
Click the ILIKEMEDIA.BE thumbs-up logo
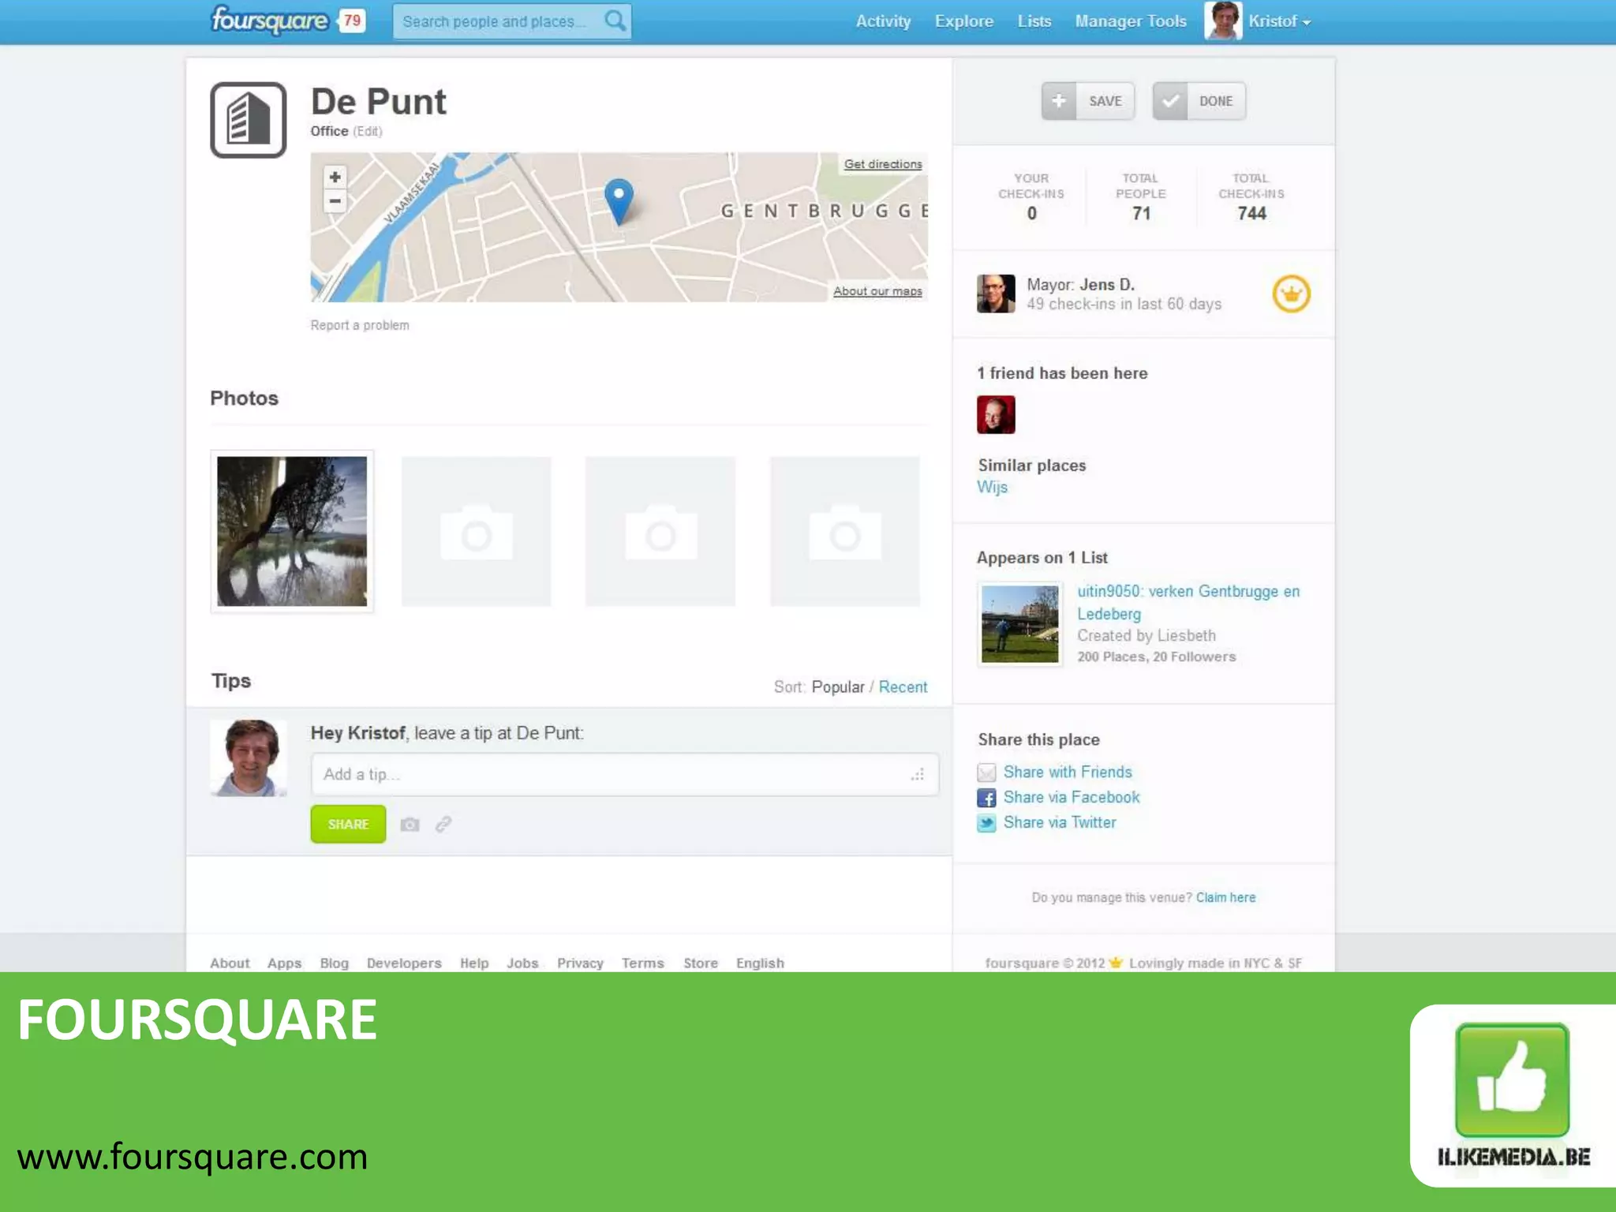1513,1095
